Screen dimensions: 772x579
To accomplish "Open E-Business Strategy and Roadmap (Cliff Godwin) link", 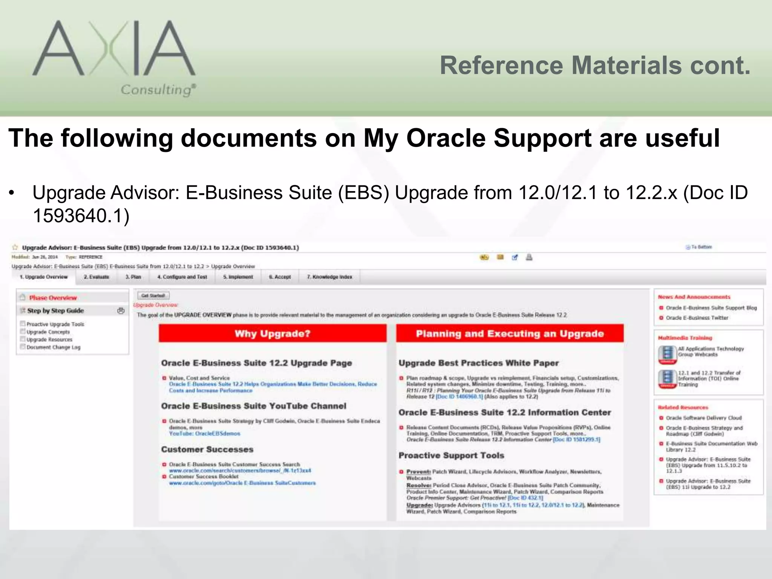I will [x=704, y=431].
